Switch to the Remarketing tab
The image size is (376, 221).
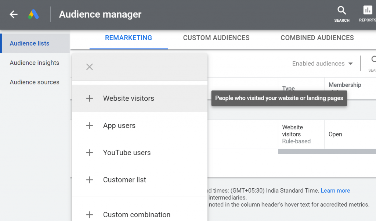pos(129,38)
